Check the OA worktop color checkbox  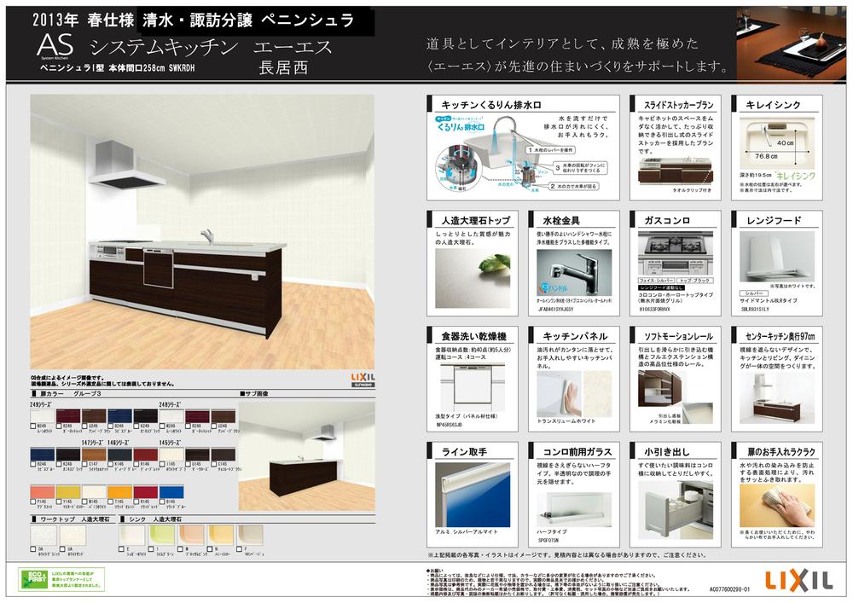(32, 550)
